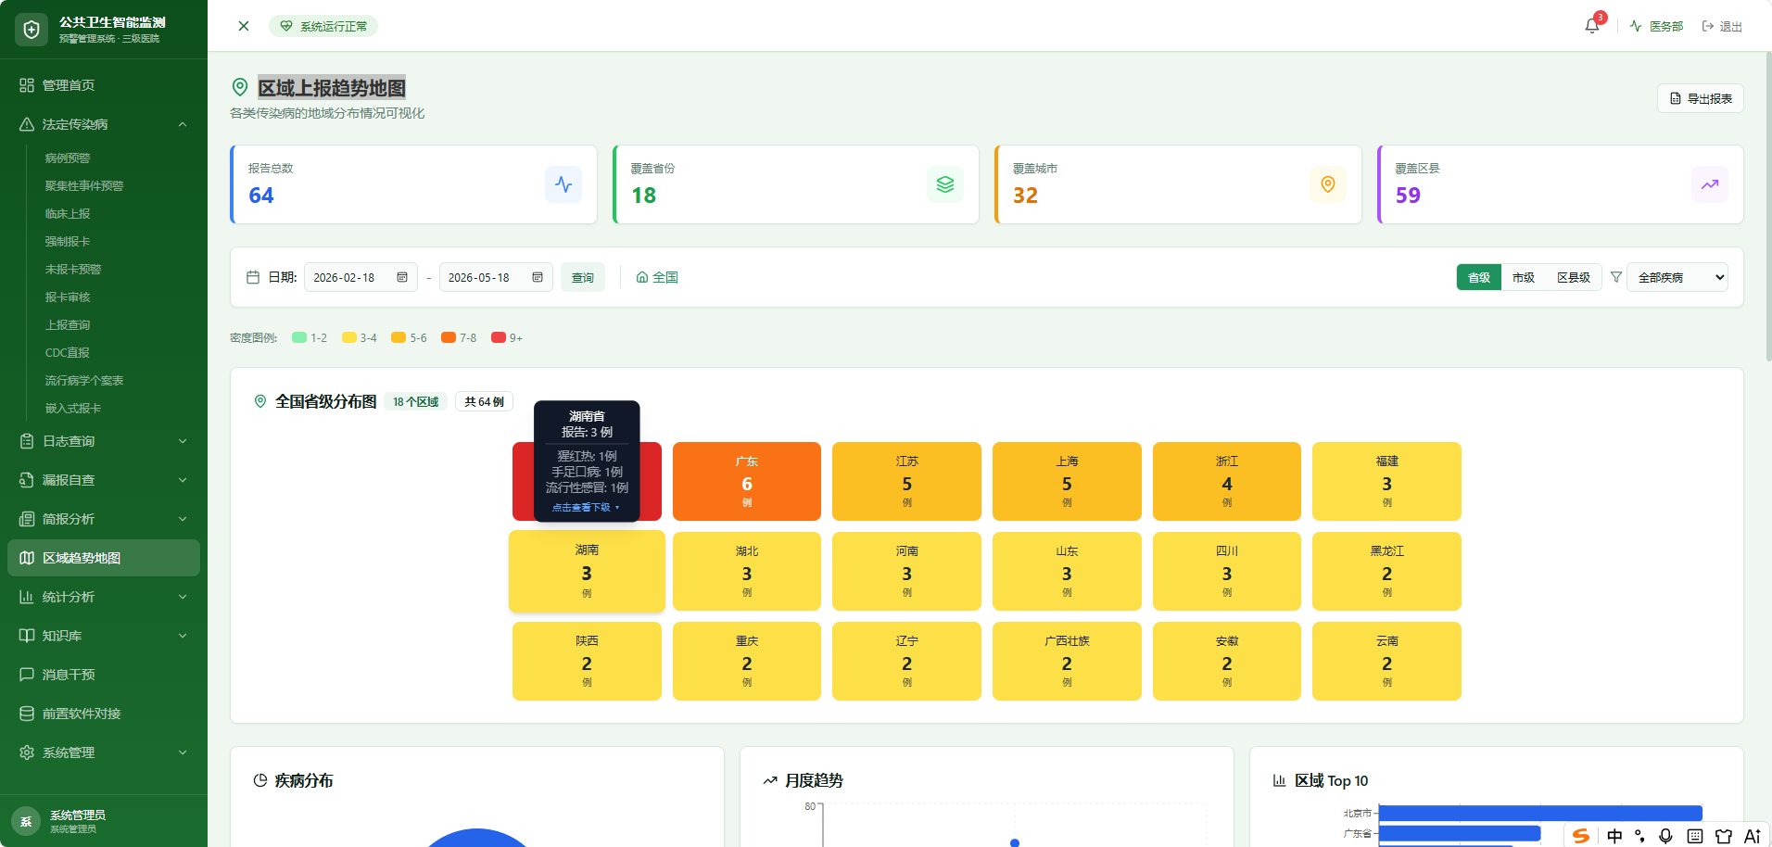Click the location pin icon in 覆盖城市 card

coord(1328,184)
